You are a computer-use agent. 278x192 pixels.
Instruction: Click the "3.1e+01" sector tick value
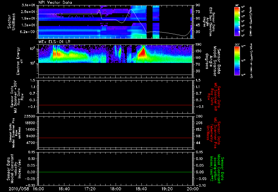tap(28, 5)
